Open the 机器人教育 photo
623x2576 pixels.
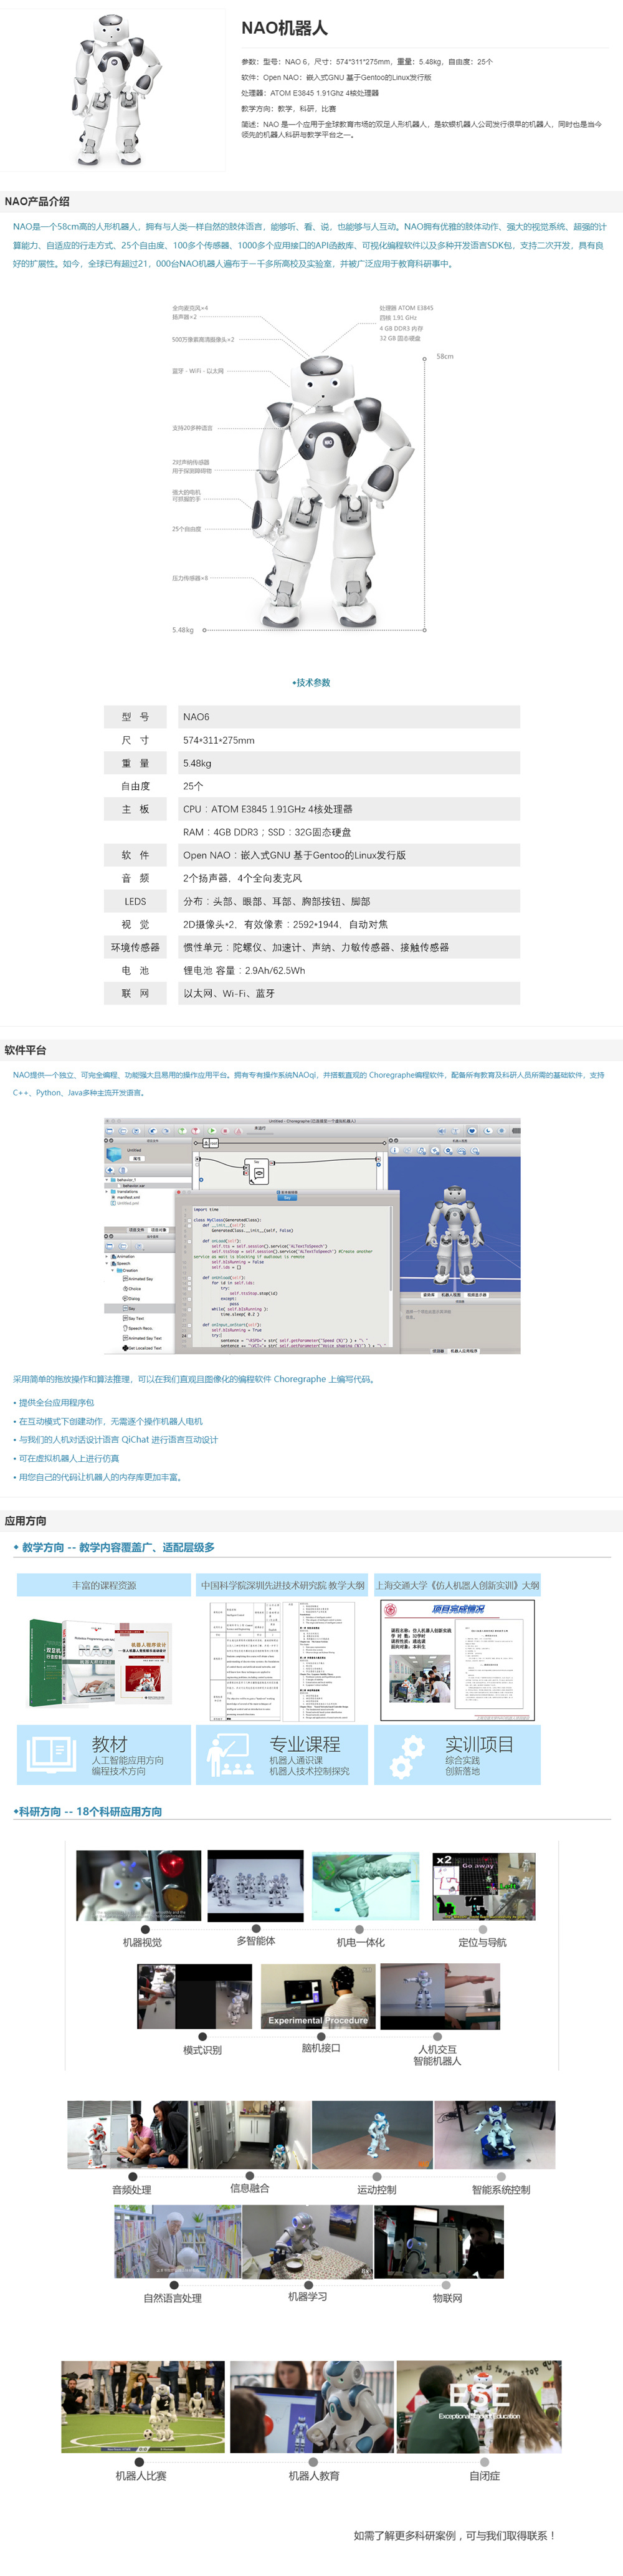(x=312, y=2406)
